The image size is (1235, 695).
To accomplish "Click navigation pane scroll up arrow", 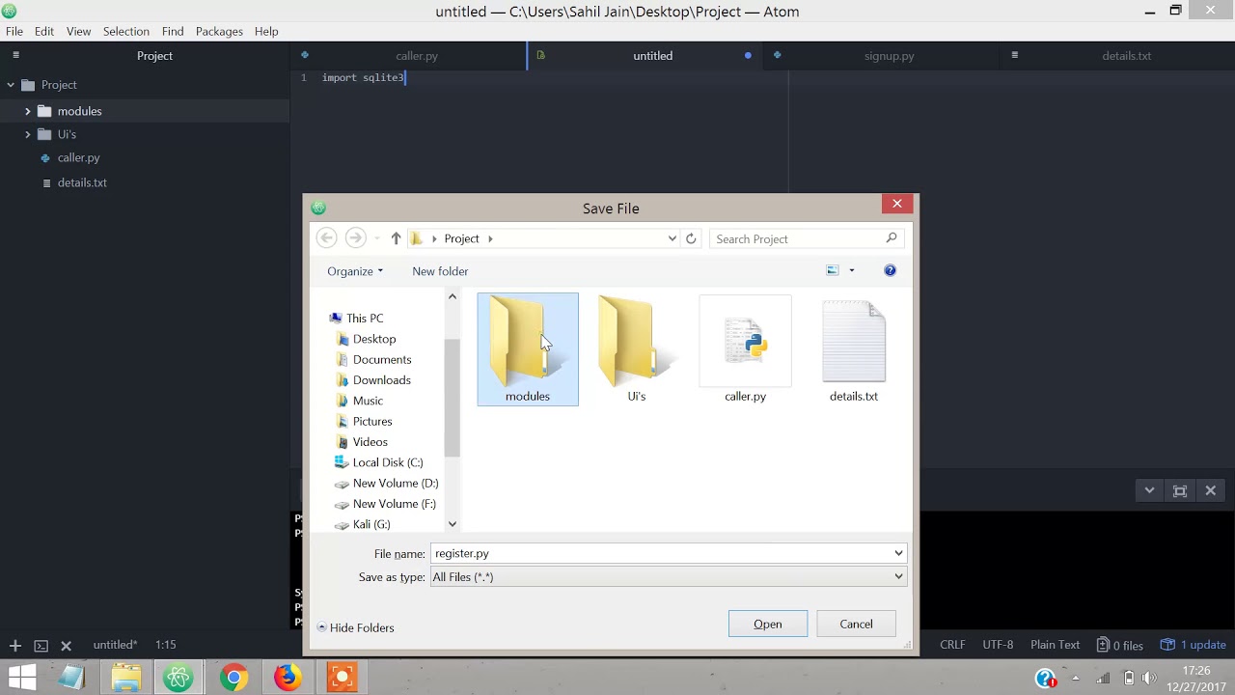I will click(452, 297).
